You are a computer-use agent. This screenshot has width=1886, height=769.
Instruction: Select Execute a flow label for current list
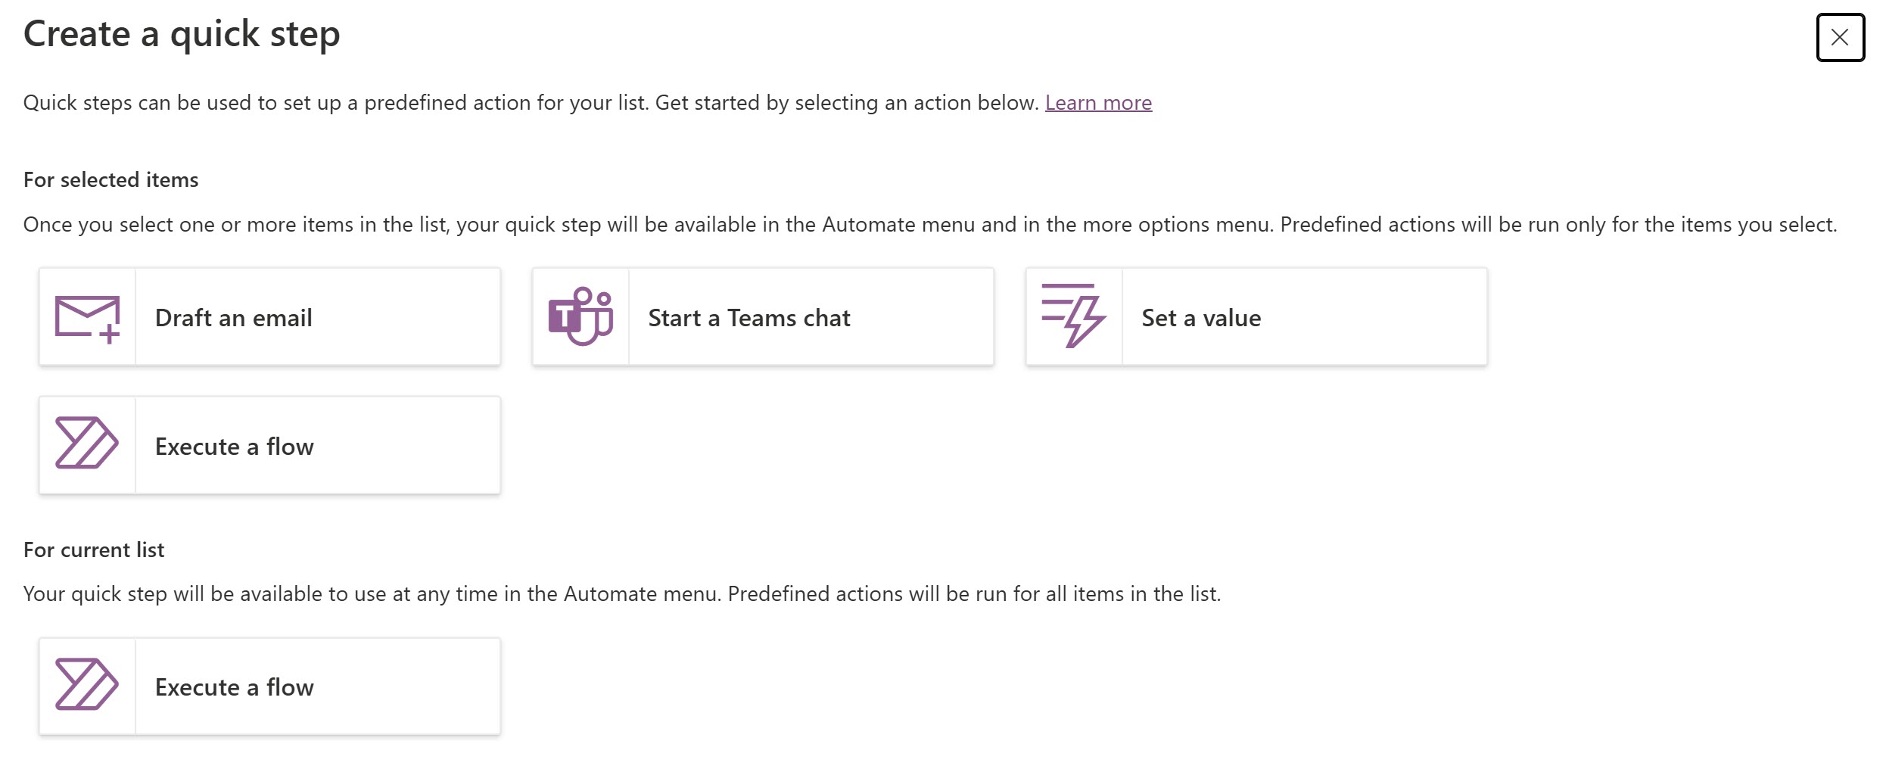pos(234,687)
